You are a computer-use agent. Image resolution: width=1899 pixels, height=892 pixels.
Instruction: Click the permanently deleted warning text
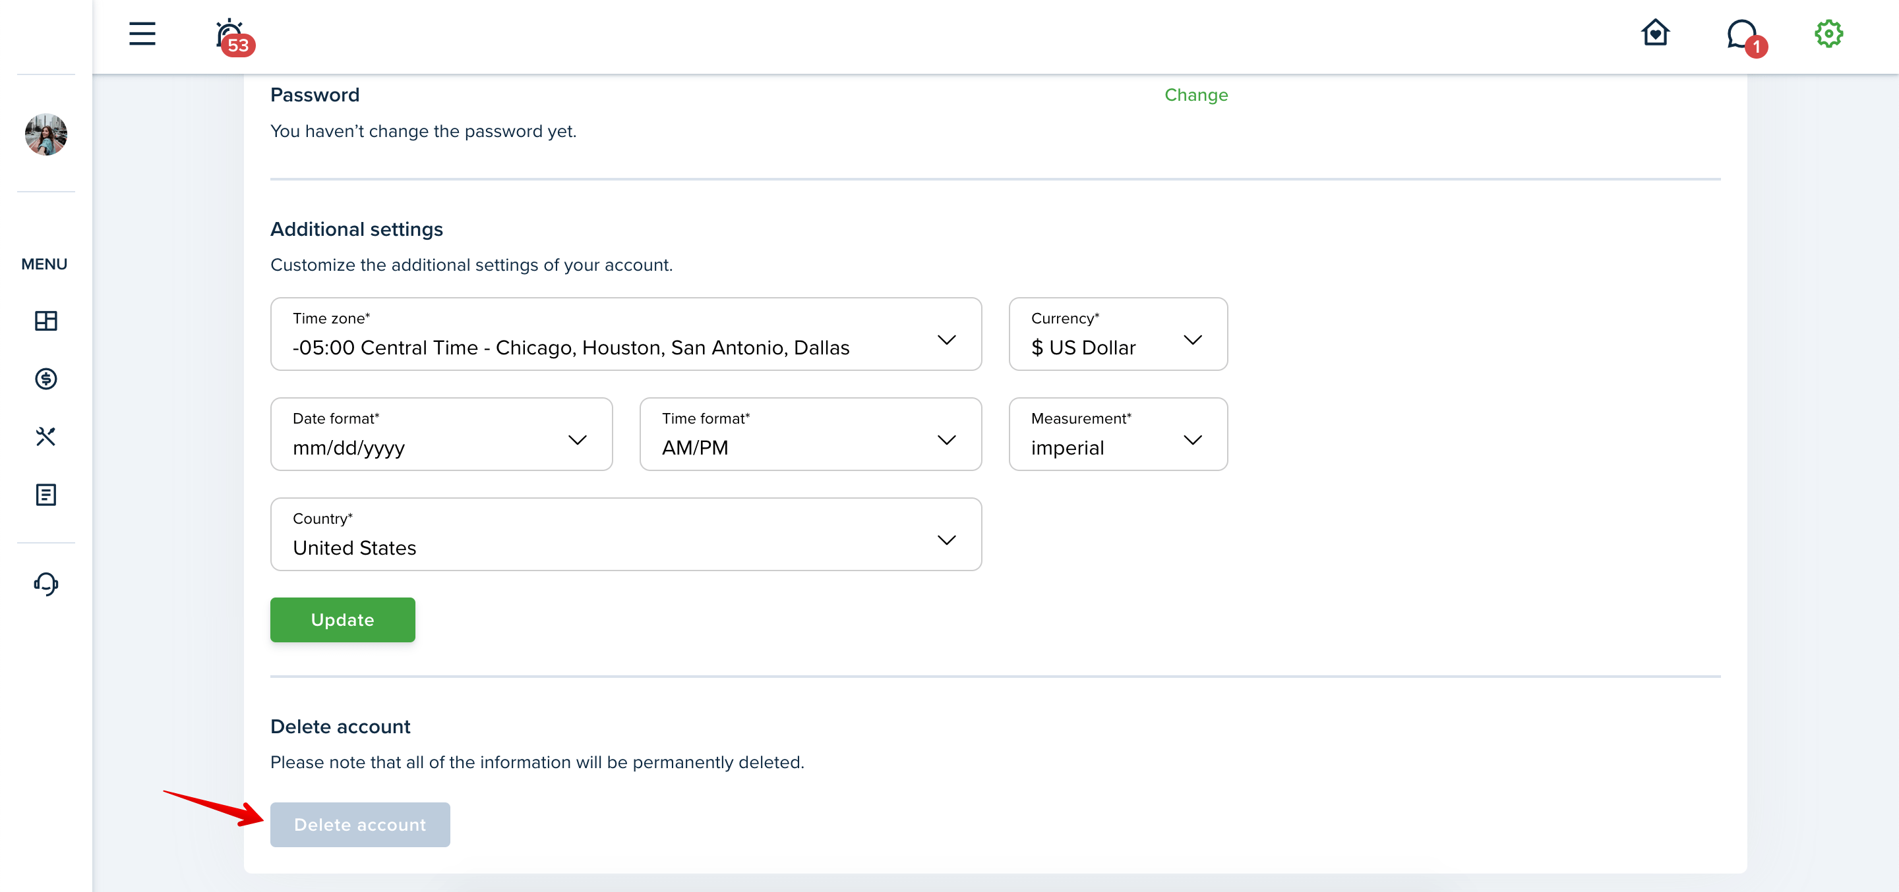tap(537, 762)
